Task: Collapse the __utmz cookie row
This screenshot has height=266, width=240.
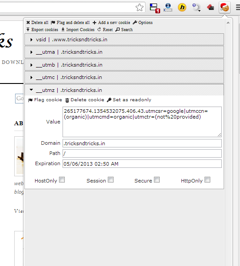Action: click(124, 90)
